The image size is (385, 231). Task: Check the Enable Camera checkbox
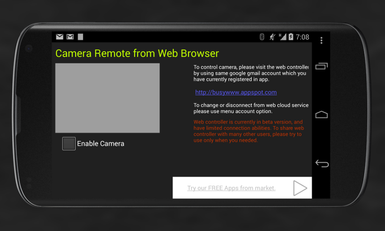click(69, 143)
